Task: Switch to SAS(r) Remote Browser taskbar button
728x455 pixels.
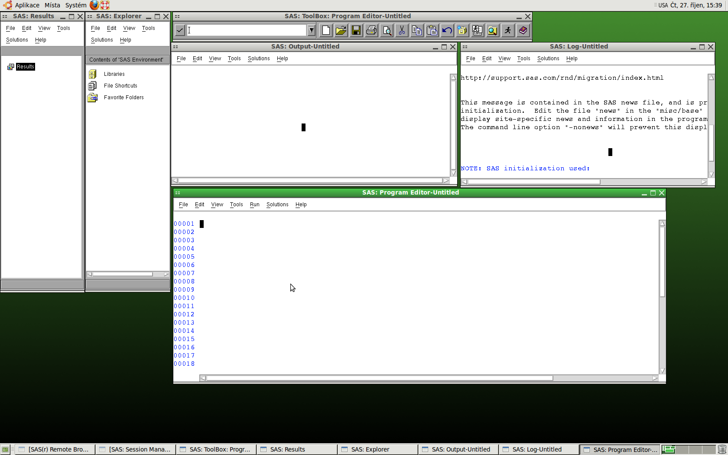Action: [x=55, y=449]
